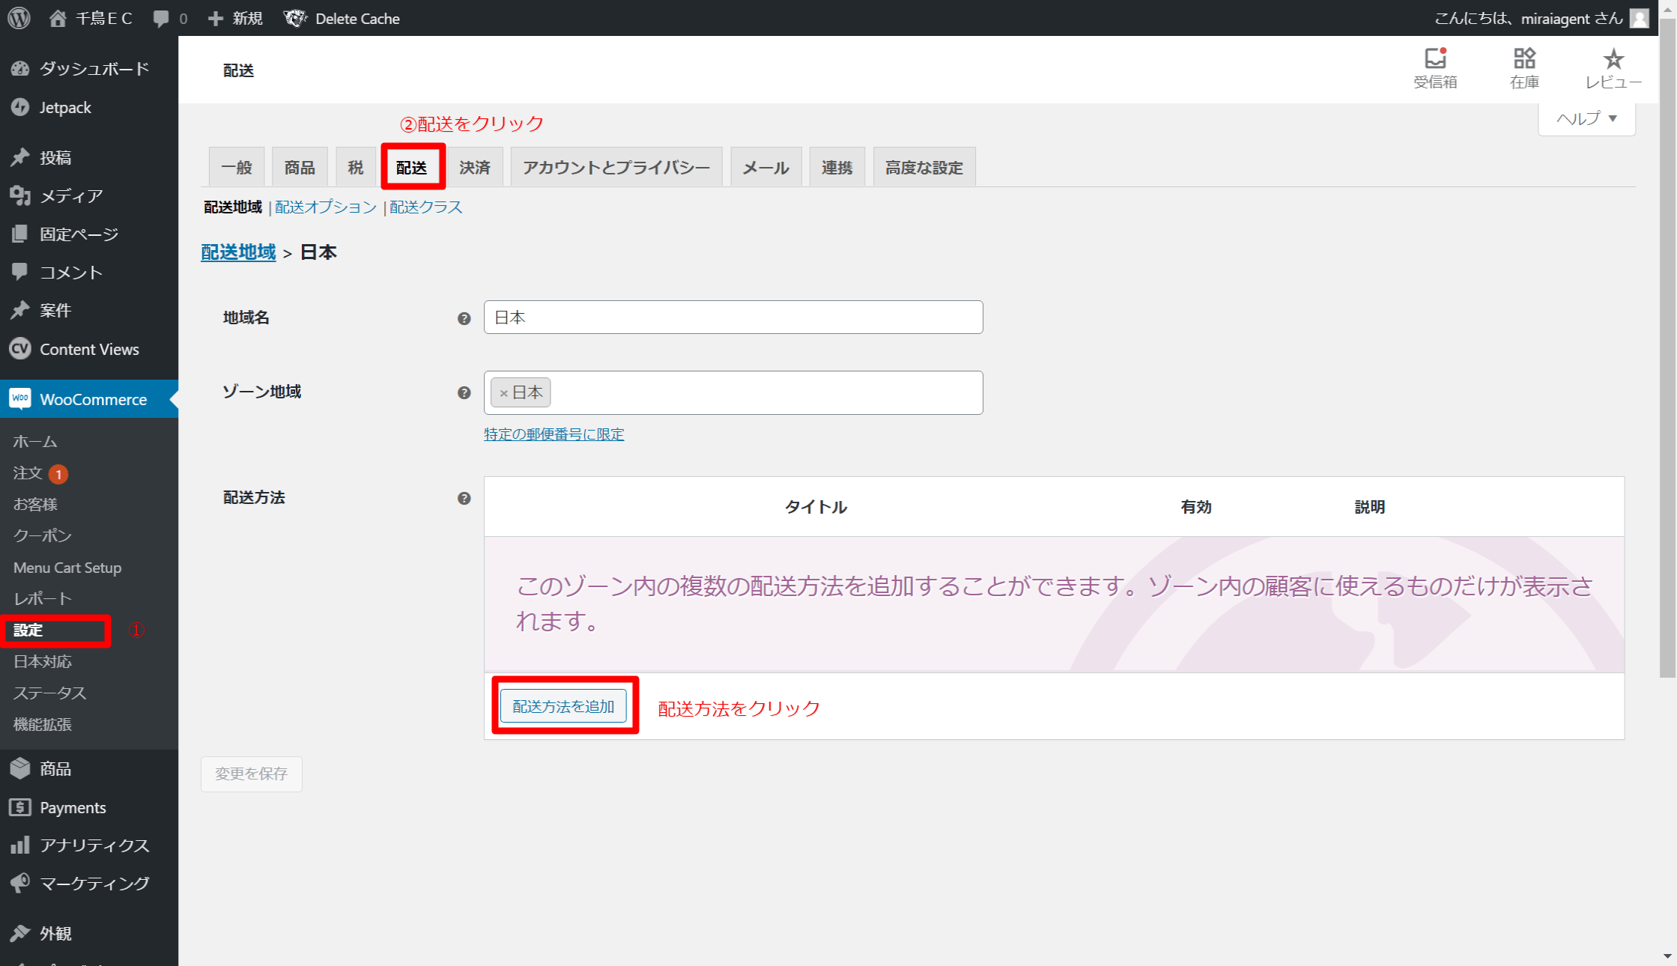Click the WordPress logo in the admin bar

pyautogui.click(x=19, y=18)
